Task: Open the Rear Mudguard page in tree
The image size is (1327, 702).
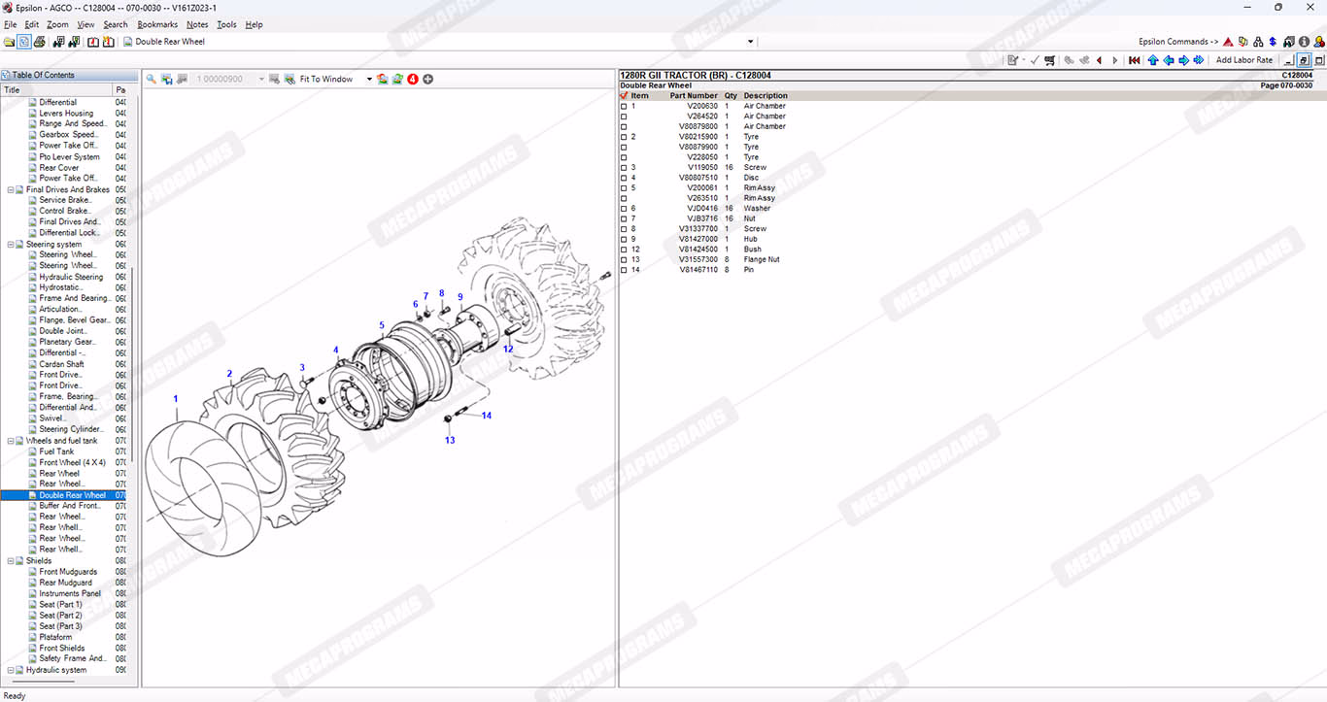Action: [x=65, y=583]
